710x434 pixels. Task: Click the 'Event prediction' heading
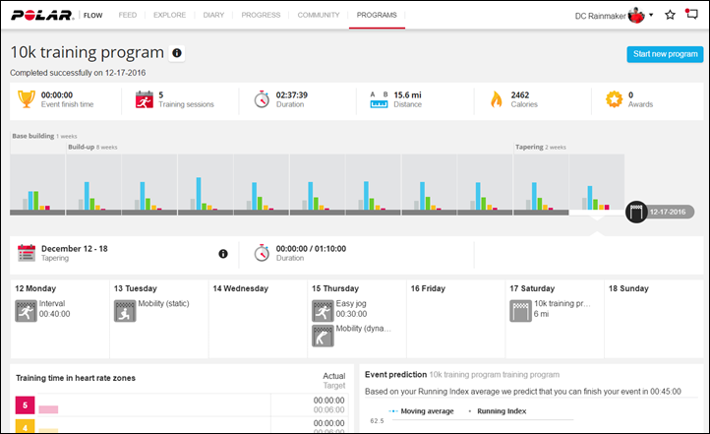(x=395, y=375)
